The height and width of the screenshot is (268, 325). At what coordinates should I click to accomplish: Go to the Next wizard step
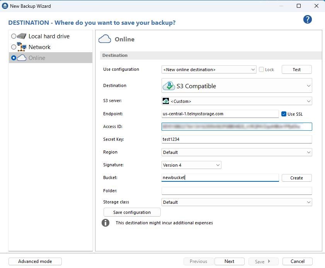230,261
